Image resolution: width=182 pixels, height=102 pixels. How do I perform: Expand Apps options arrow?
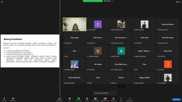tap(124, 99)
